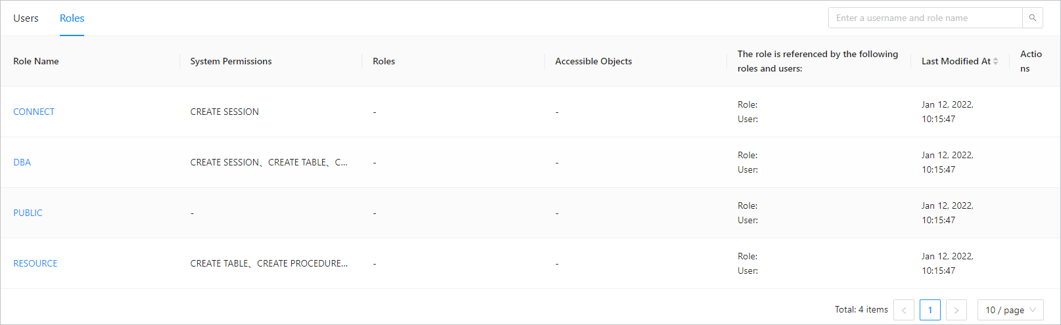Click the System Permissions column header
The width and height of the screenshot is (1061, 325).
tap(231, 61)
